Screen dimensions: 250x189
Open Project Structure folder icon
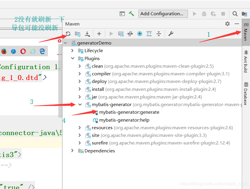(244, 14)
